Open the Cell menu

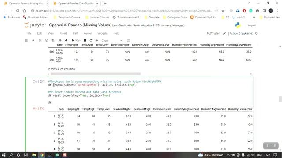click(x=75, y=33)
